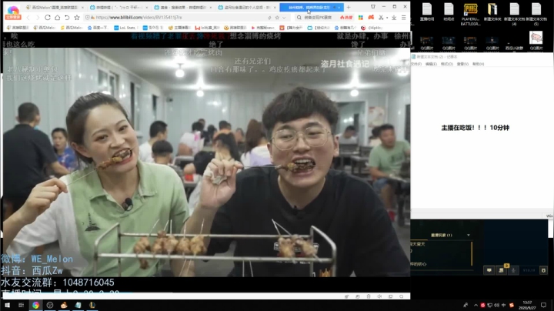
Task: Click the undo/restore closed tab icon
Action: pos(67,17)
